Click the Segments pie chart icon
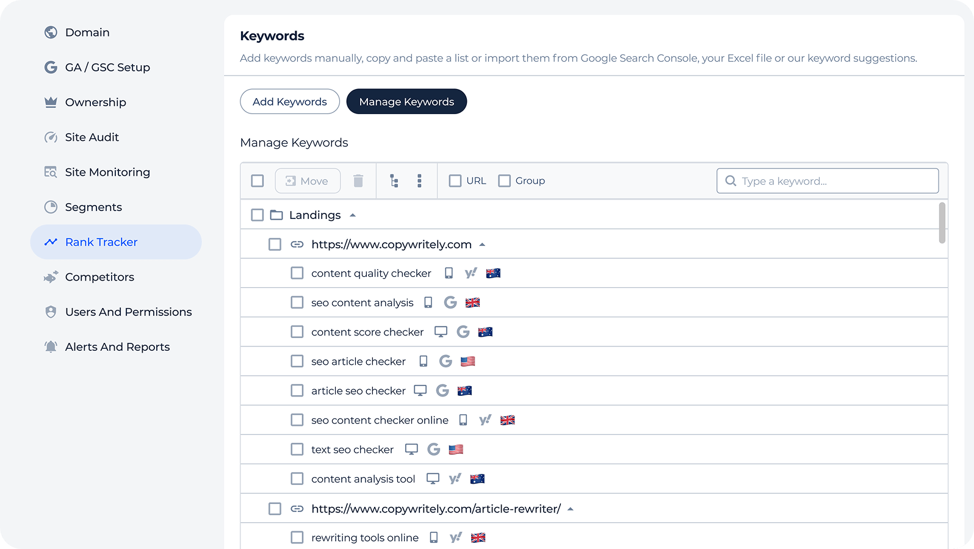 pyautogui.click(x=51, y=207)
